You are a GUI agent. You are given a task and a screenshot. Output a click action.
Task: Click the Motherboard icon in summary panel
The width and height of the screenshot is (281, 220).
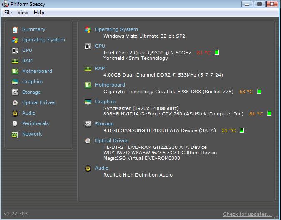[x=88, y=85]
